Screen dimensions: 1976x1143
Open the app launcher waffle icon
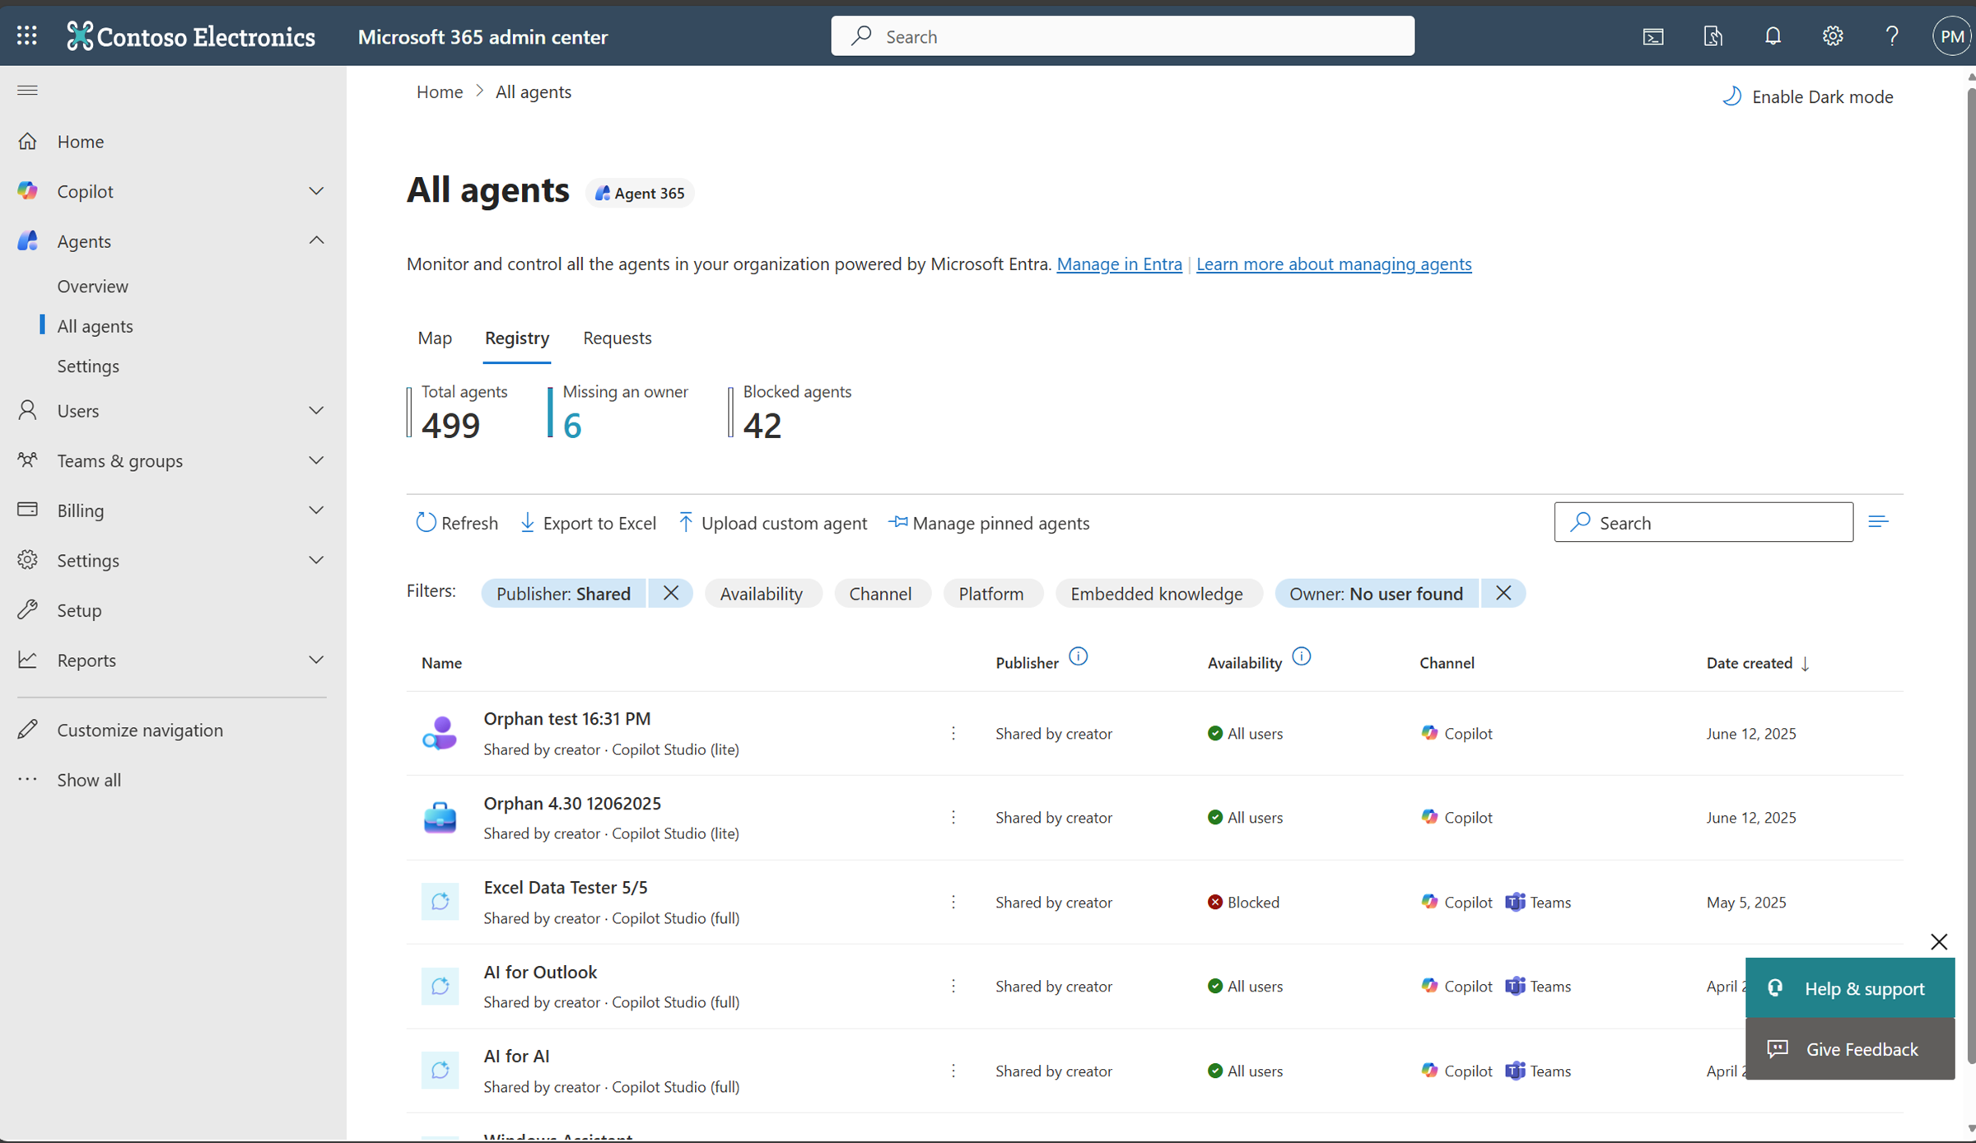click(x=26, y=35)
